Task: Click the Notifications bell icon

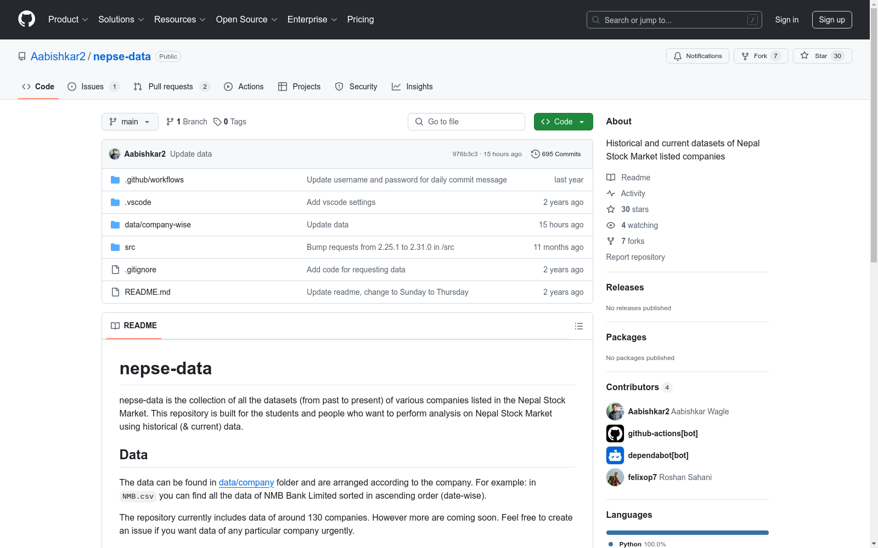Action: pos(678,56)
